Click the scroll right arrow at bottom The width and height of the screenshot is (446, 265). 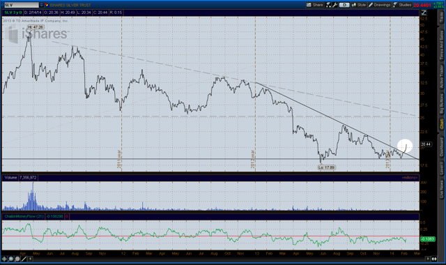[427, 259]
